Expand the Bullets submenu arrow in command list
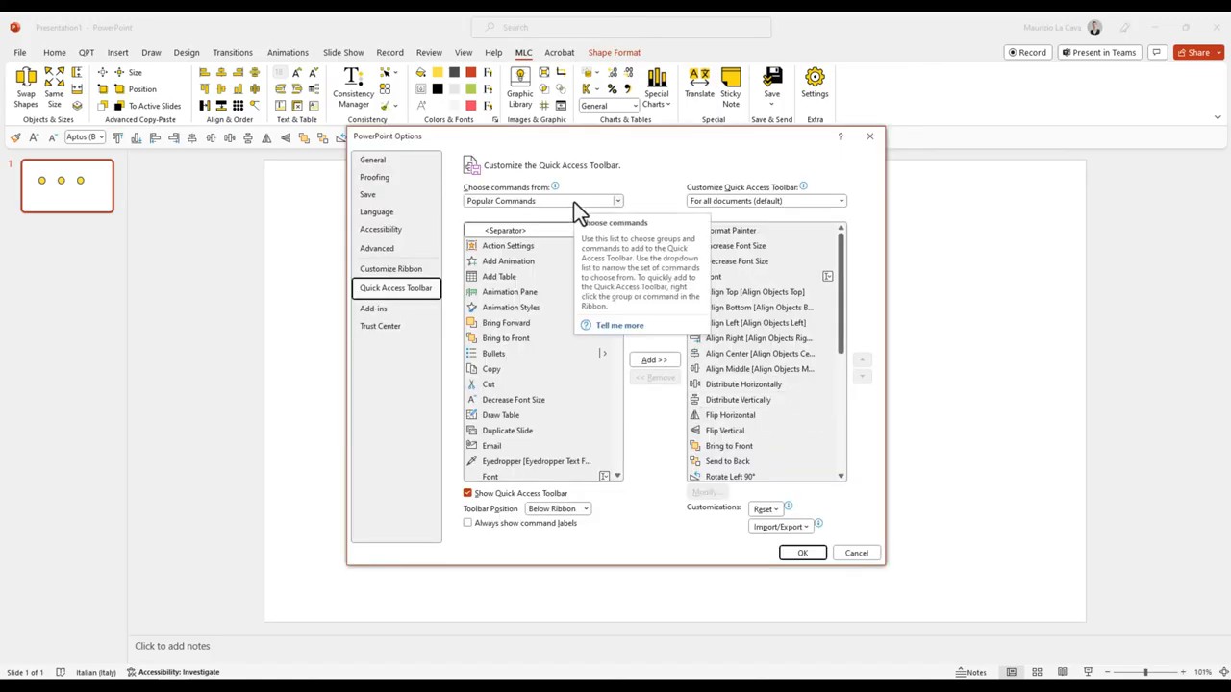The width and height of the screenshot is (1231, 692). point(603,354)
